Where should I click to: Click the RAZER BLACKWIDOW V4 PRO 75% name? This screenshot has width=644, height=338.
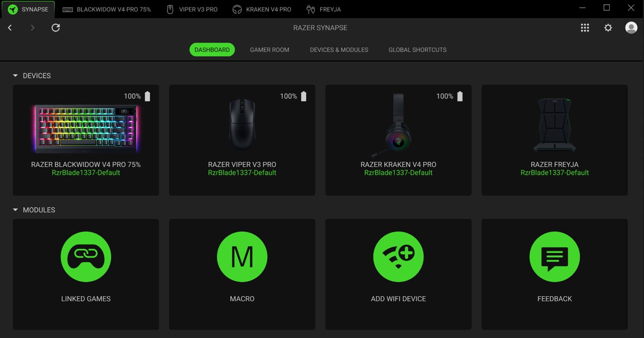click(86, 164)
